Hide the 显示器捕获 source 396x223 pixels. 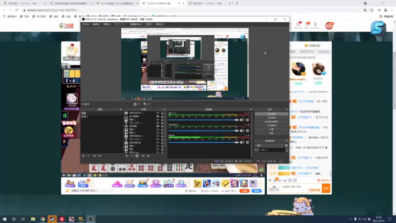tap(158, 116)
